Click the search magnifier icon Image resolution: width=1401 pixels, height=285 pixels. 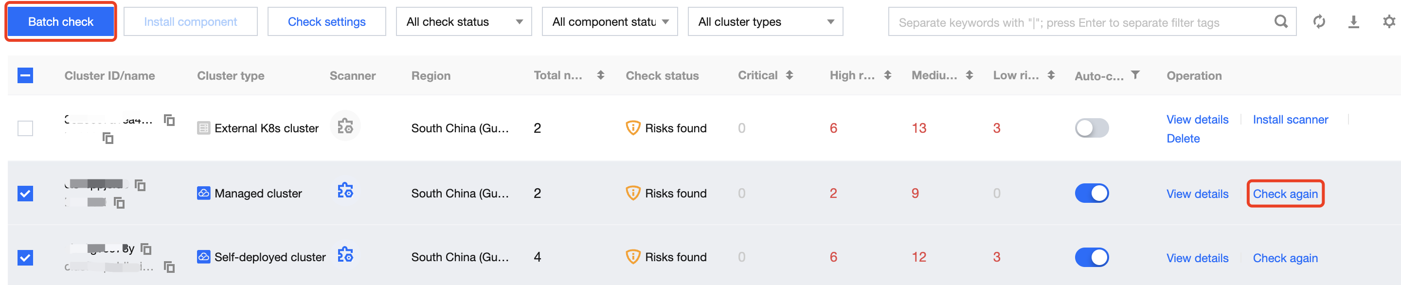coord(1281,22)
